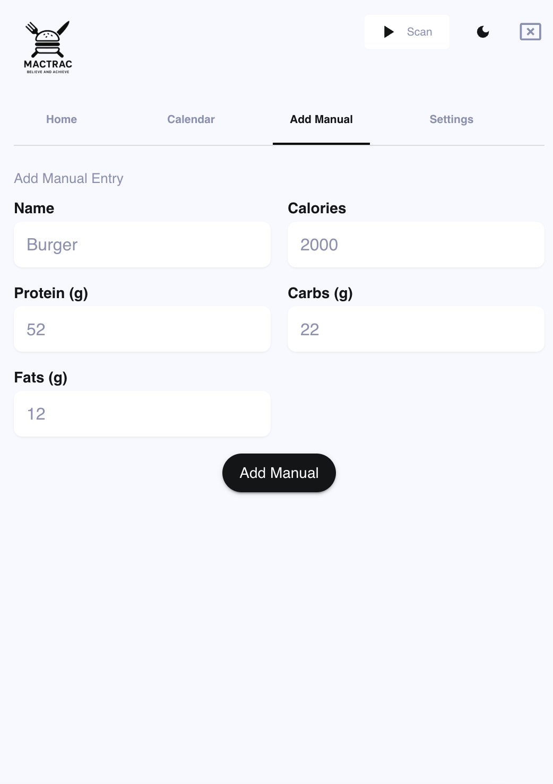
Task: Click the MacTrac burger logo
Action: 48,46
